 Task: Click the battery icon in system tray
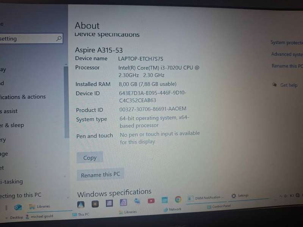tap(292, 196)
